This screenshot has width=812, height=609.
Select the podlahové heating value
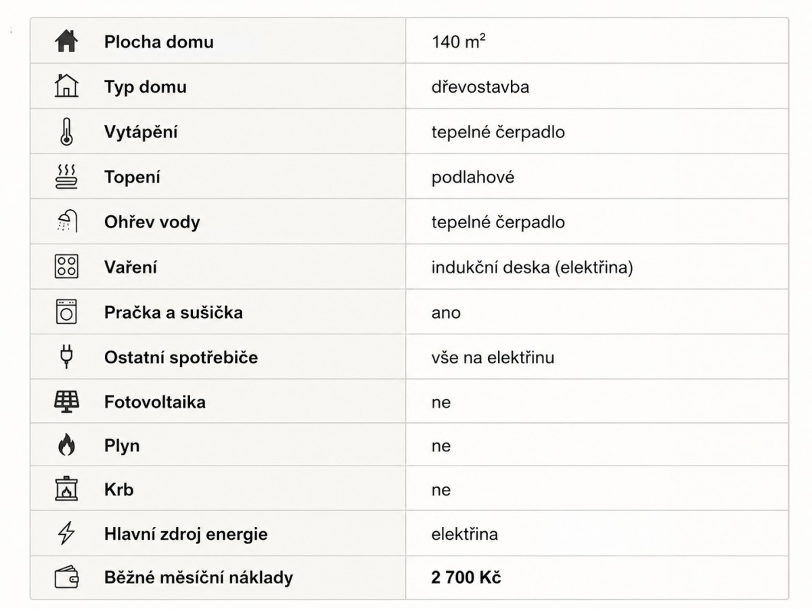click(x=472, y=177)
